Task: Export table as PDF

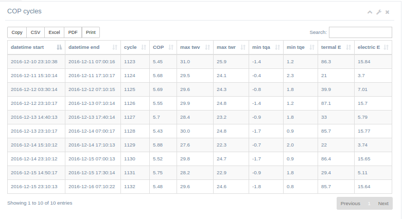Action: 73,32
